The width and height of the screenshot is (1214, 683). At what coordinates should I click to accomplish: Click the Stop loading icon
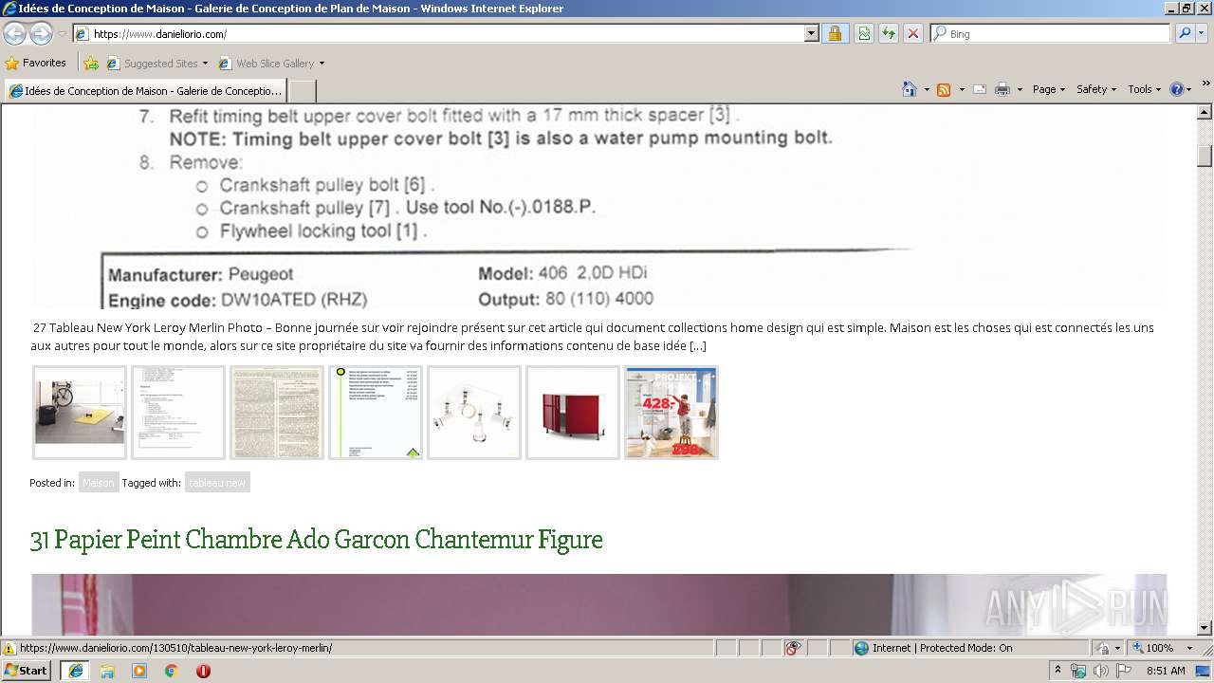tap(913, 33)
